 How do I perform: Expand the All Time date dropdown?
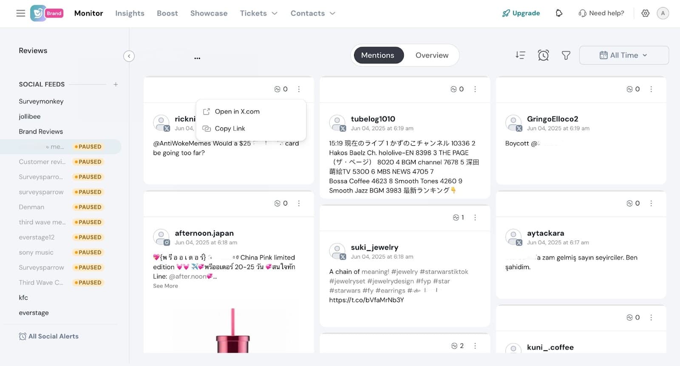tap(623, 55)
